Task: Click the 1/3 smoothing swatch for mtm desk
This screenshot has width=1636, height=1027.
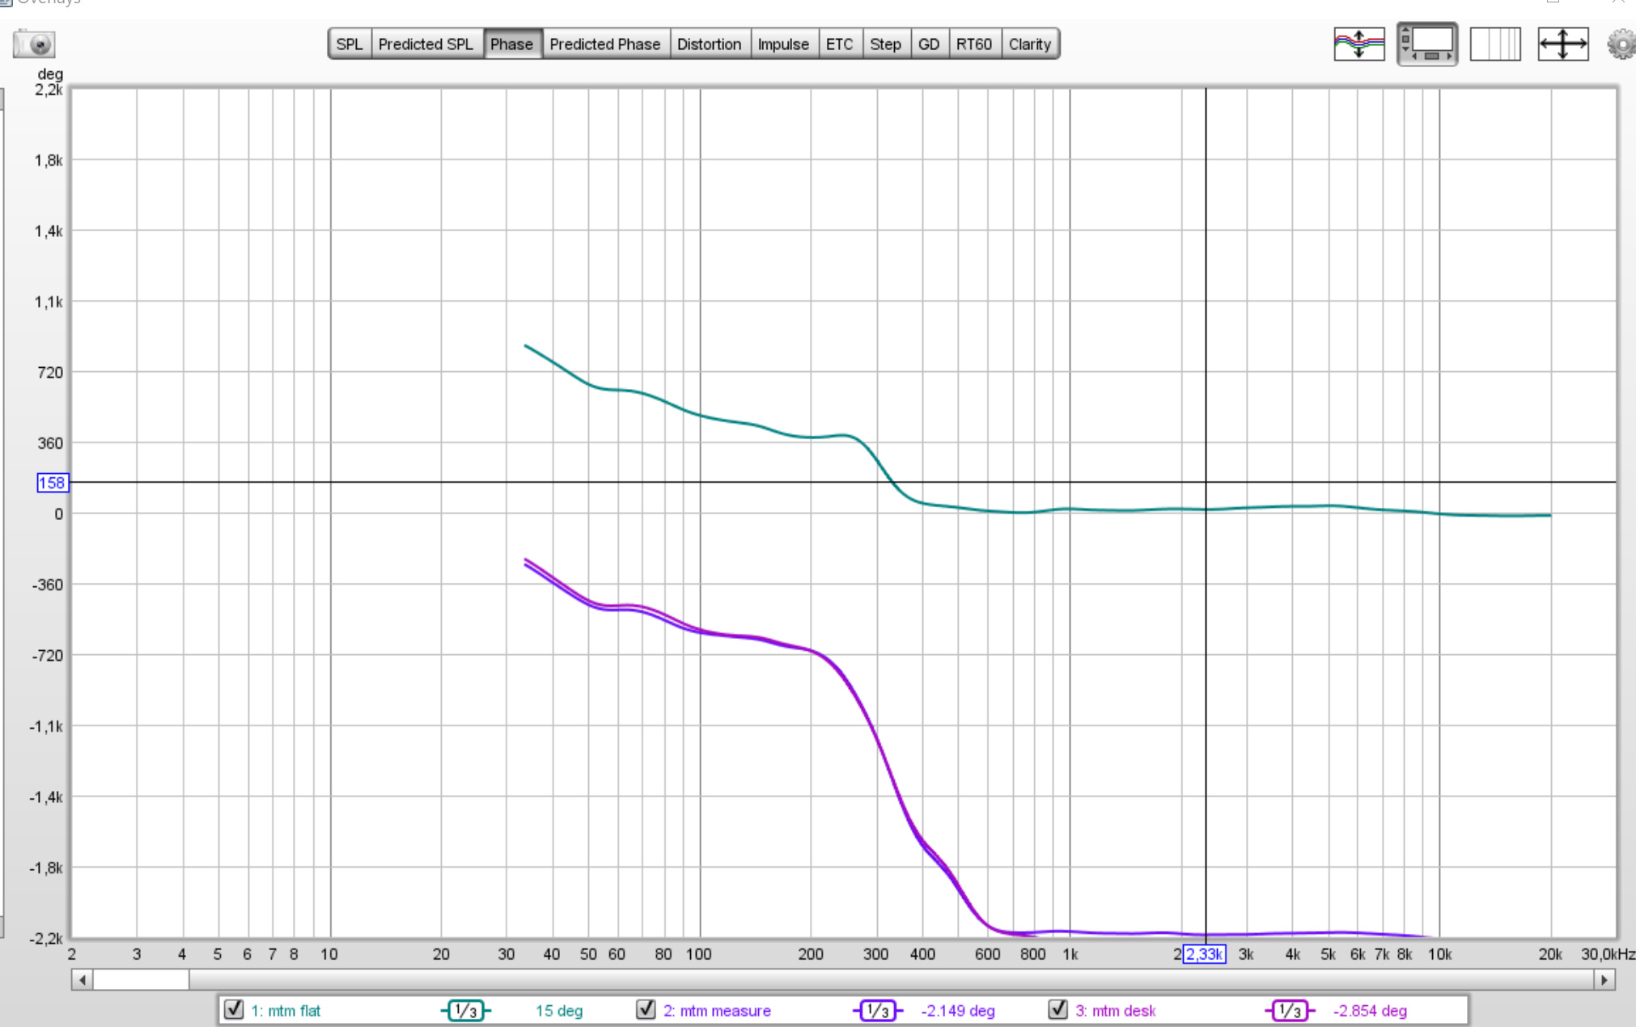Action: click(1289, 1010)
